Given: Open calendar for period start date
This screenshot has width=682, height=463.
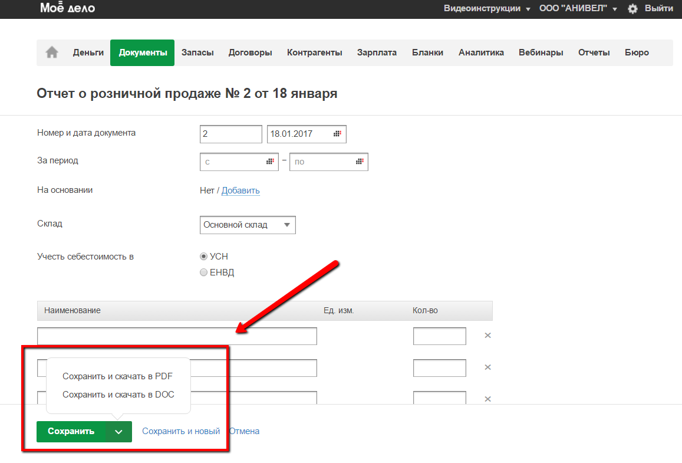Looking at the screenshot, I should pos(270,162).
